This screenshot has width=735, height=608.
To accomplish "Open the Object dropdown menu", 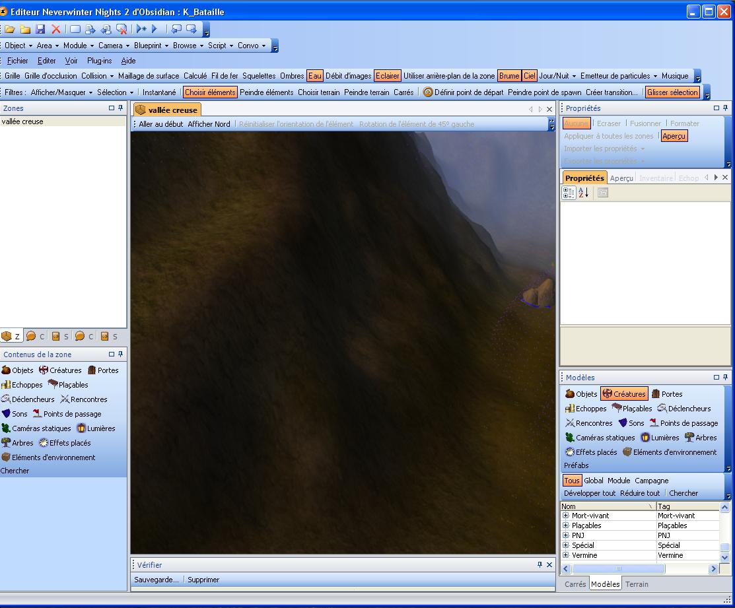I will pyautogui.click(x=18, y=46).
